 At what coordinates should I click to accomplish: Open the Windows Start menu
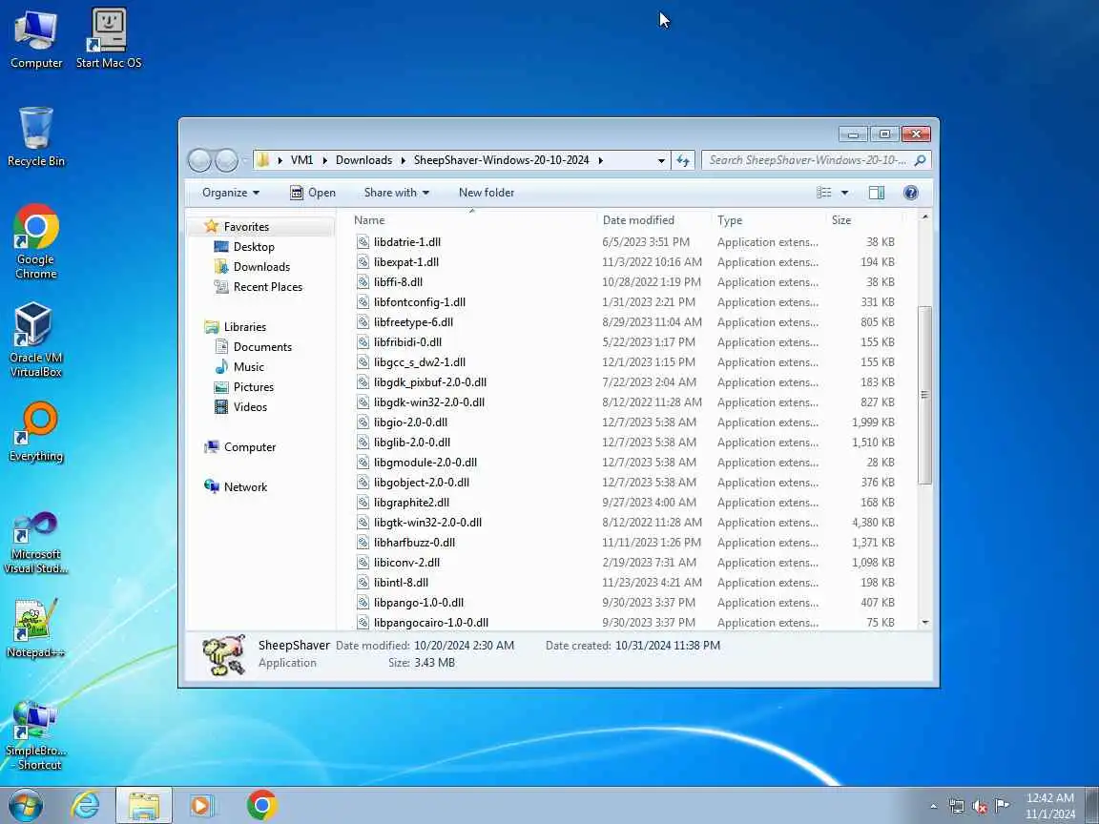[x=26, y=805]
